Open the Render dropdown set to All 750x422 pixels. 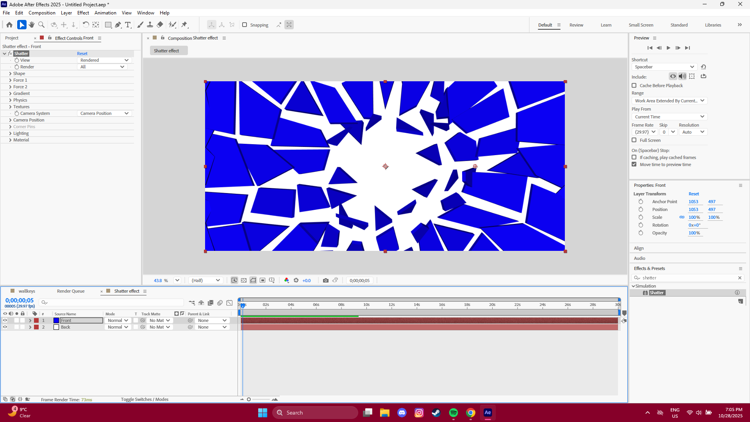[x=102, y=67]
